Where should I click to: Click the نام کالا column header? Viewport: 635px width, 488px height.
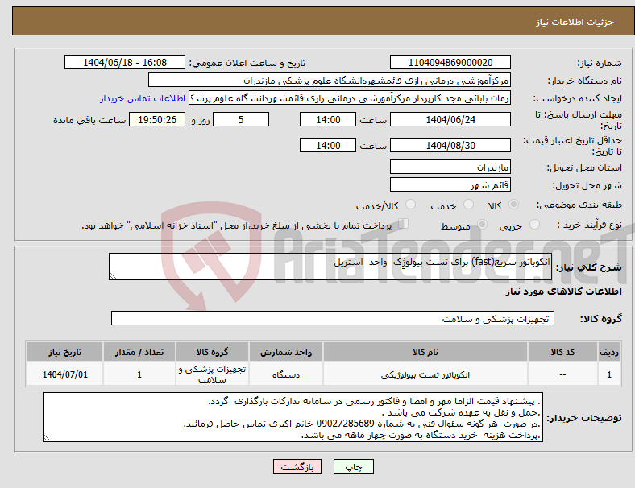click(x=425, y=352)
